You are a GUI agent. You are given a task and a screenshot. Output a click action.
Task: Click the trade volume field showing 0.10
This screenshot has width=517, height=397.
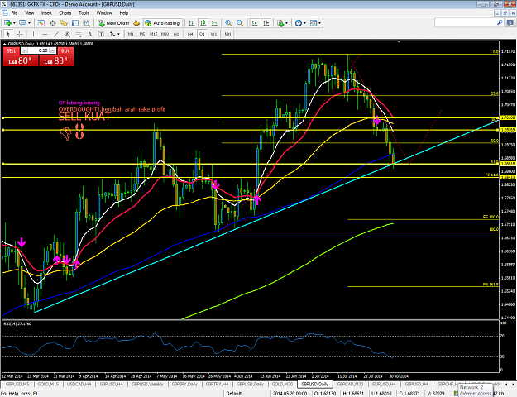[38, 50]
